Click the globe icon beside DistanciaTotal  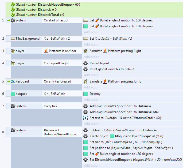[x=13, y=15]
